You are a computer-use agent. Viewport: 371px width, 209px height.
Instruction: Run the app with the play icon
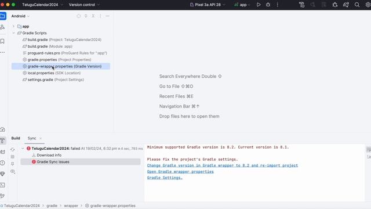point(259,5)
